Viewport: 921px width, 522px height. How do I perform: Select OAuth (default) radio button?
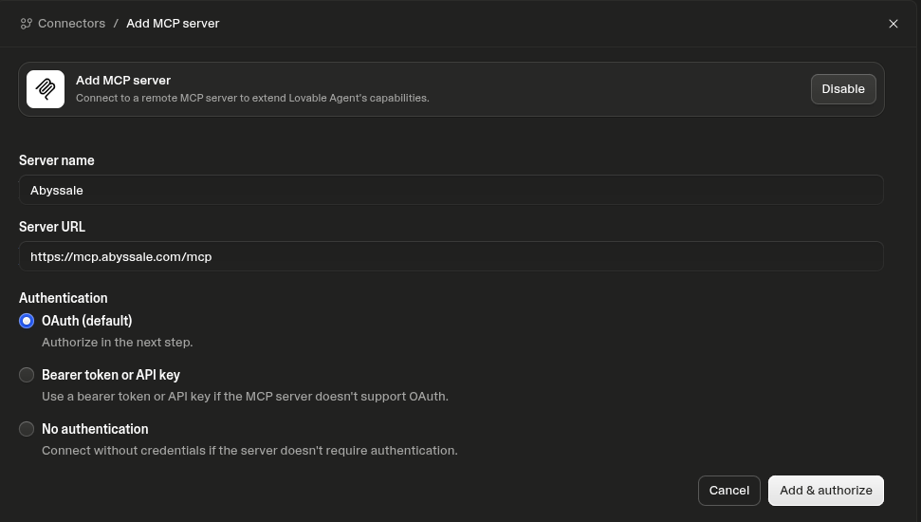coord(27,321)
